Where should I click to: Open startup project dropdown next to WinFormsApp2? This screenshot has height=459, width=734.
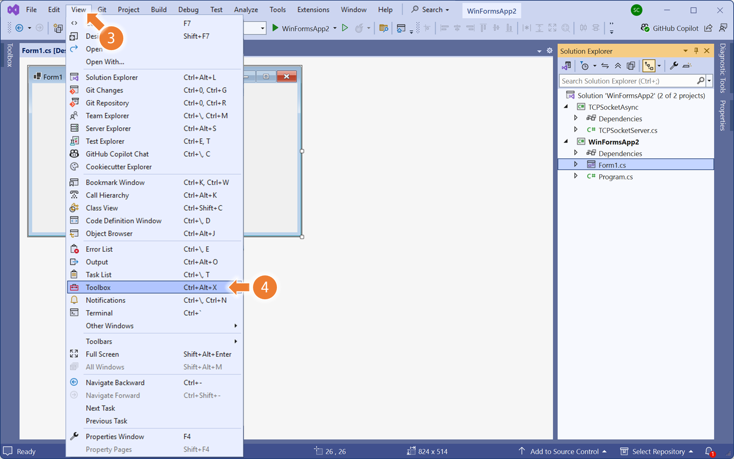tap(335, 28)
